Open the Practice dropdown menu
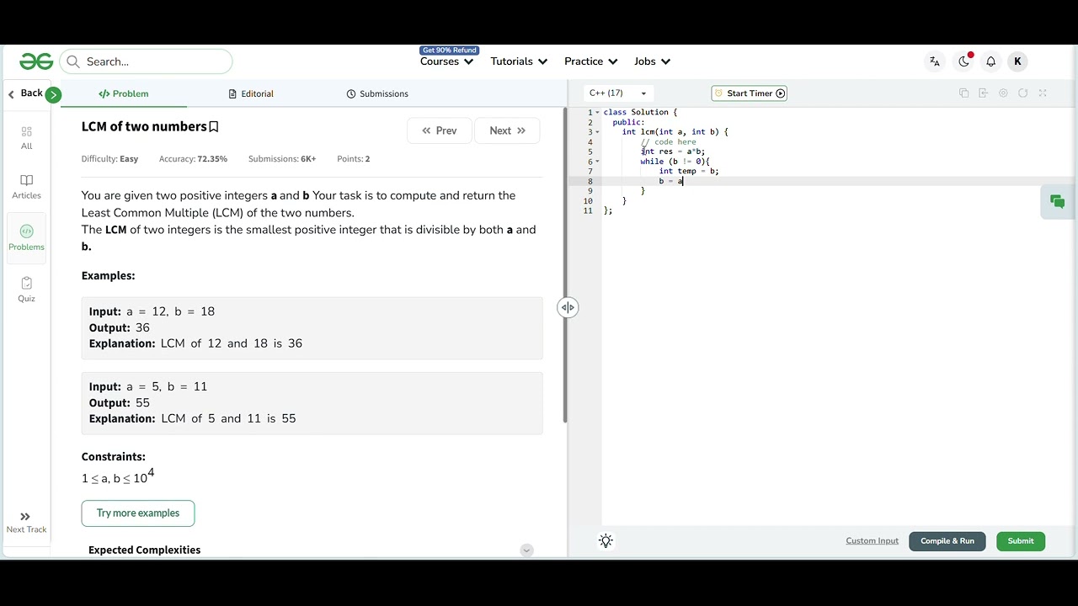1078x606 pixels. [591, 61]
